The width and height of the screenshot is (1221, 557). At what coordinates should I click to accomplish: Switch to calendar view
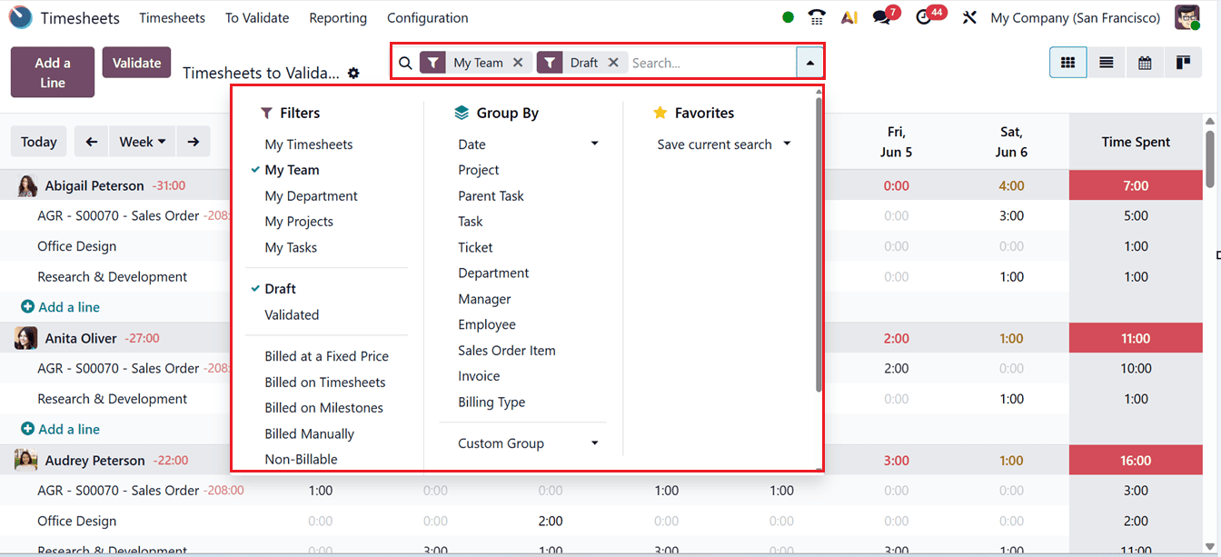(1145, 63)
